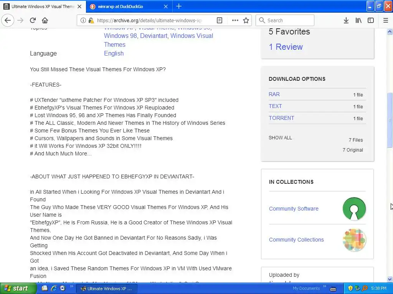Image resolution: width=393 pixels, height=294 pixels.
Task: Click SHOW ALL download files
Action: [x=280, y=138]
